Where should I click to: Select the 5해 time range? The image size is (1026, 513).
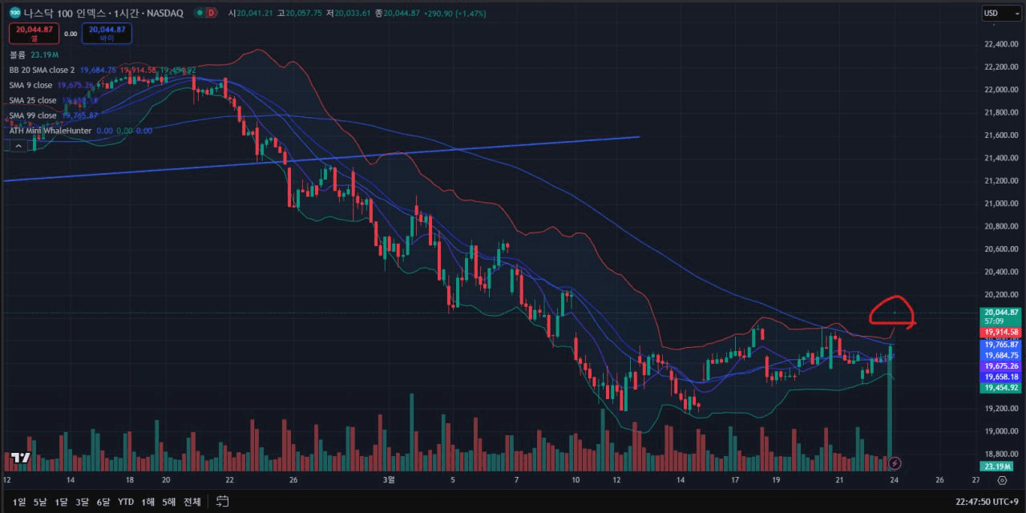tap(168, 502)
